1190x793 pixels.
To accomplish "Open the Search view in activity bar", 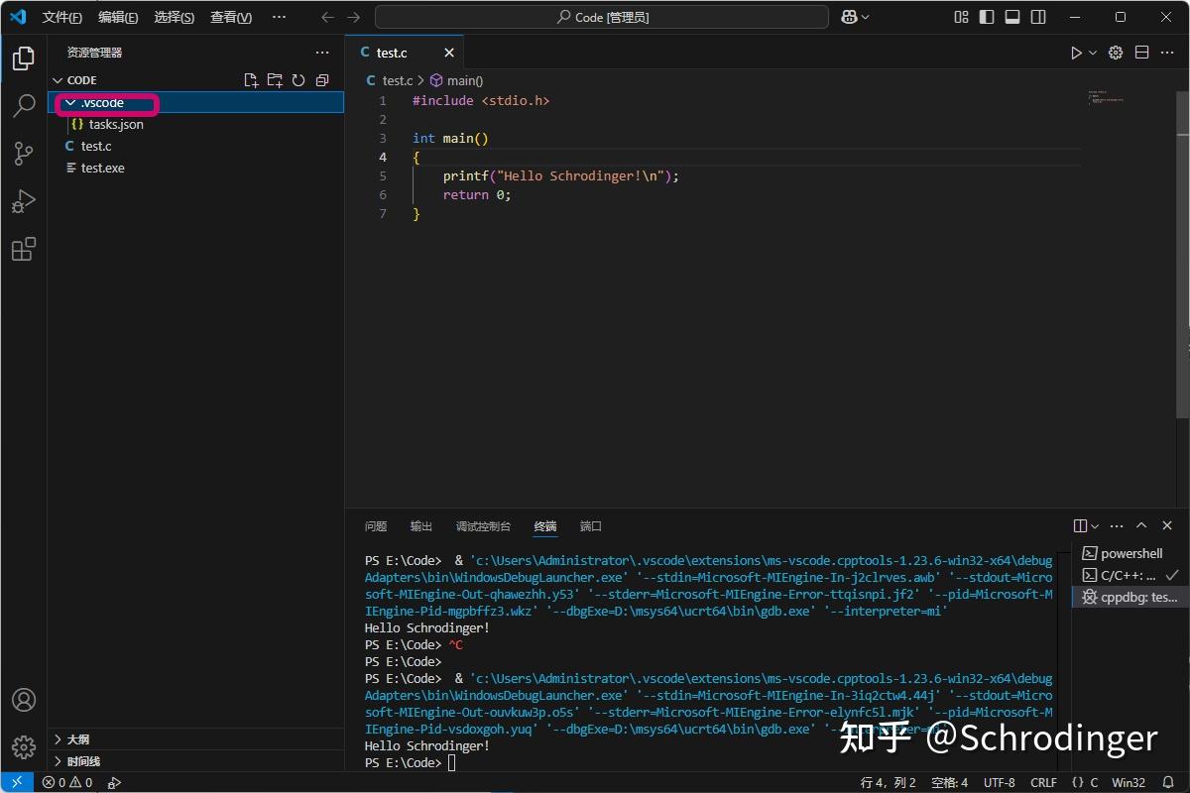I will tap(24, 106).
